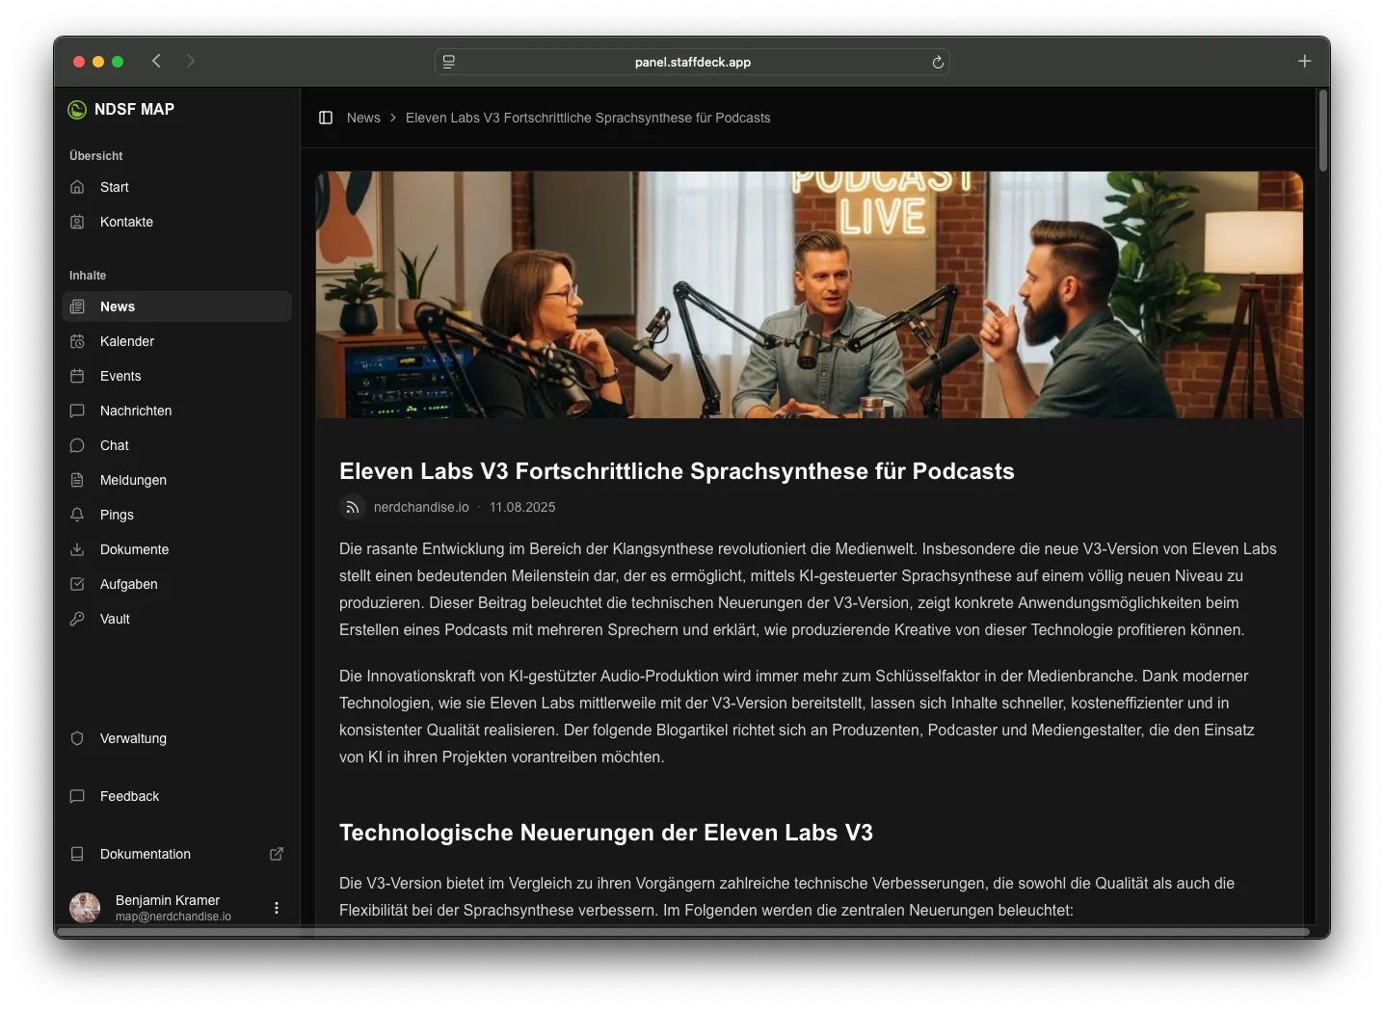
Task: Click the email map@nerdchandise.io
Action: pos(173,917)
